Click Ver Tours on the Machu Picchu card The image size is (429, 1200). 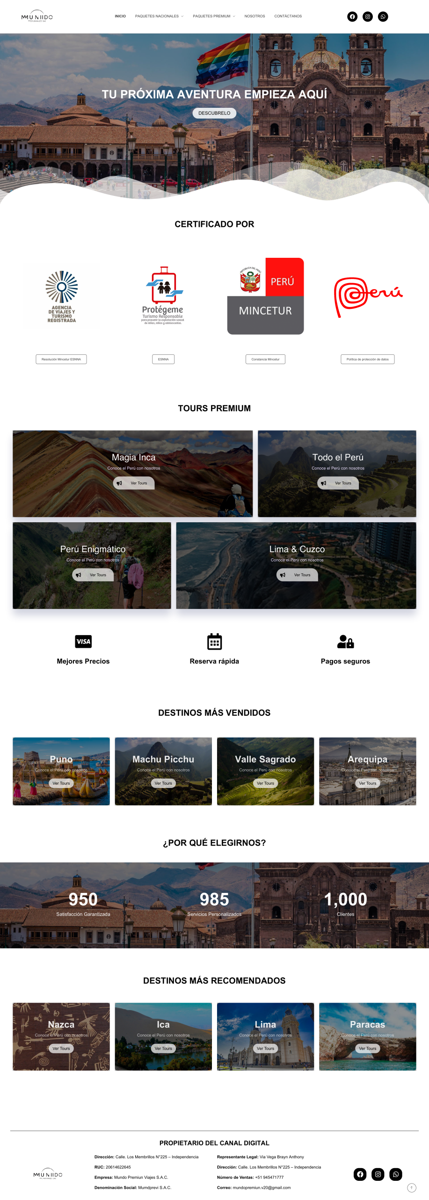point(163,783)
